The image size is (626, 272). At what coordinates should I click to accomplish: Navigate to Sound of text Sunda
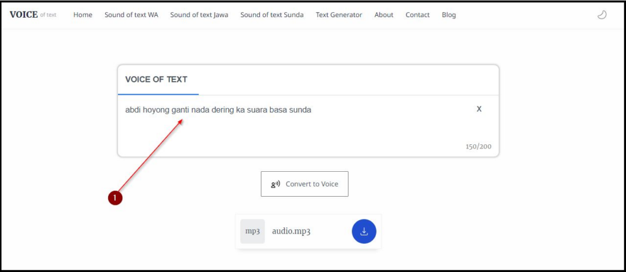(272, 15)
